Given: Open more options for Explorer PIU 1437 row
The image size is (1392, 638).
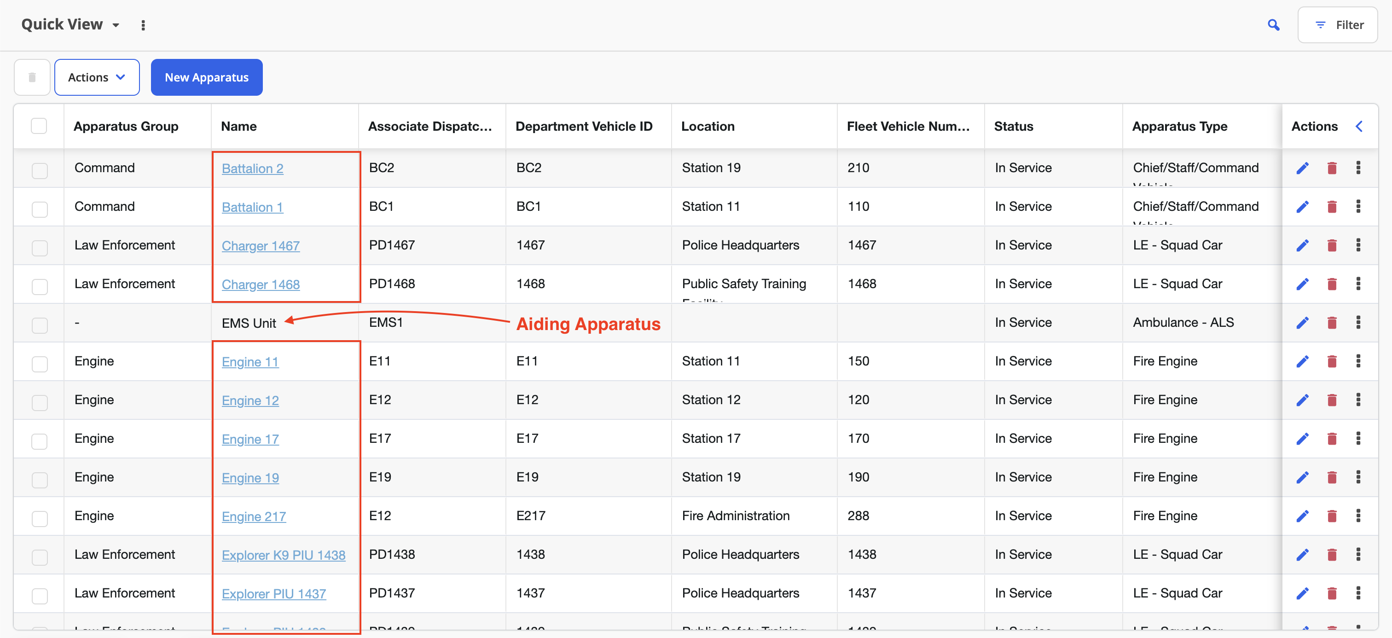Looking at the screenshot, I should pos(1358,594).
